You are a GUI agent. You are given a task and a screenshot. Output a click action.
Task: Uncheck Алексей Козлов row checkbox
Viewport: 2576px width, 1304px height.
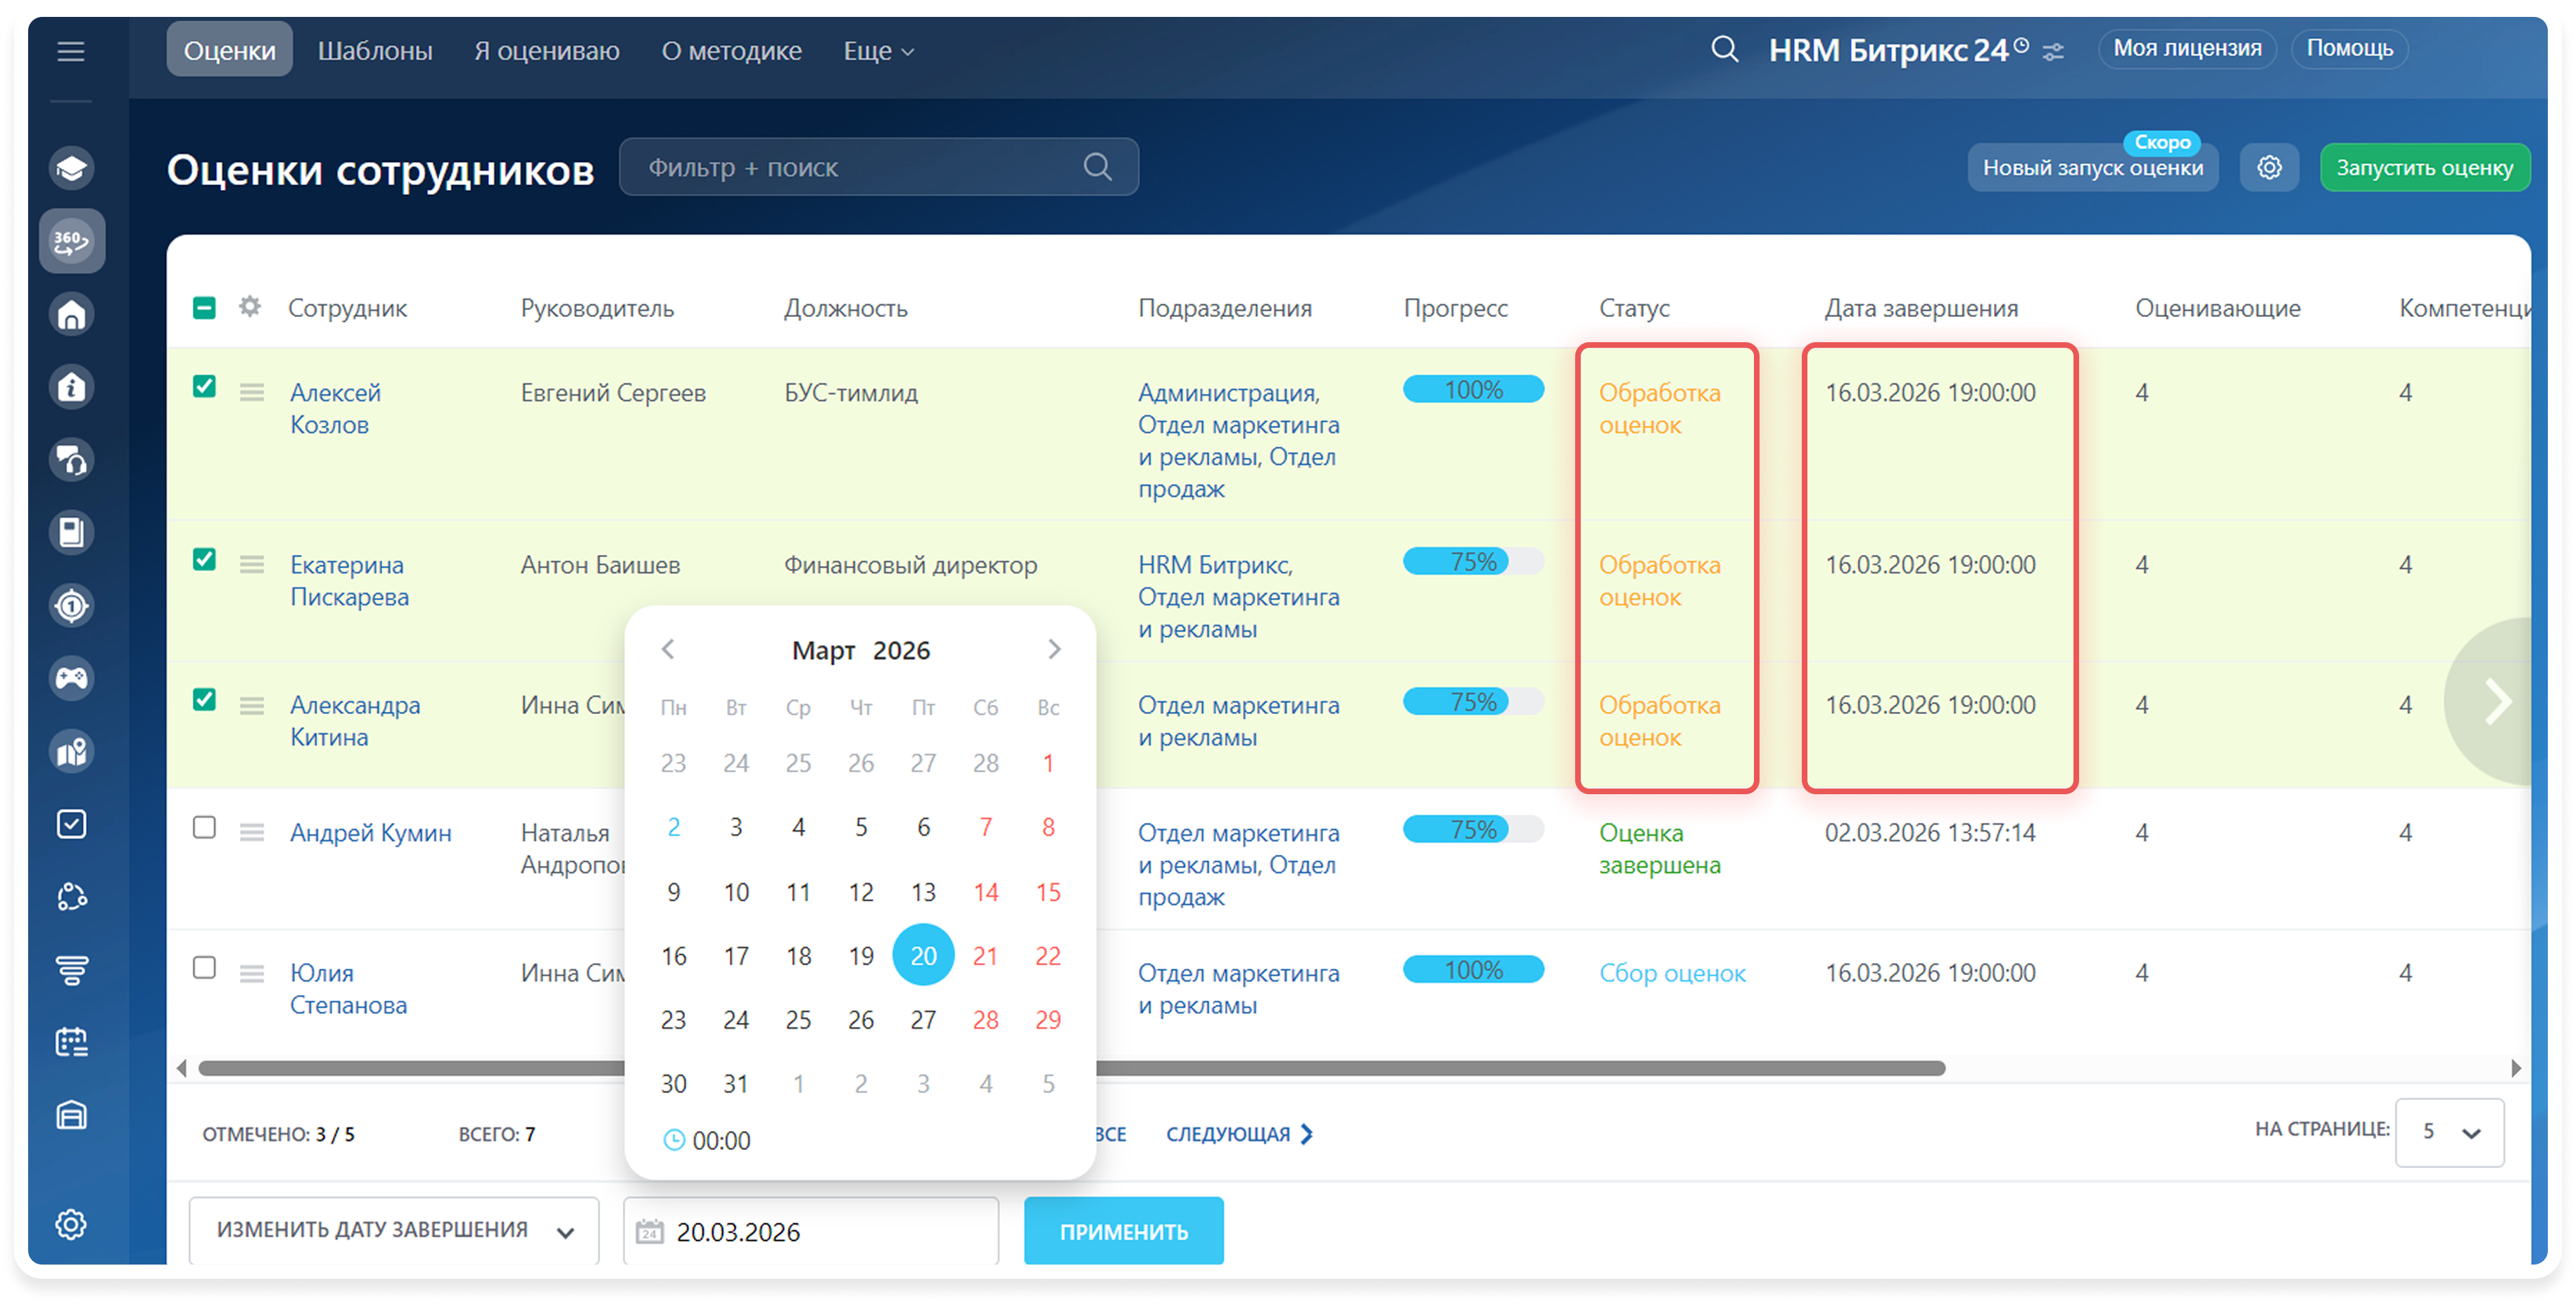tap(204, 387)
